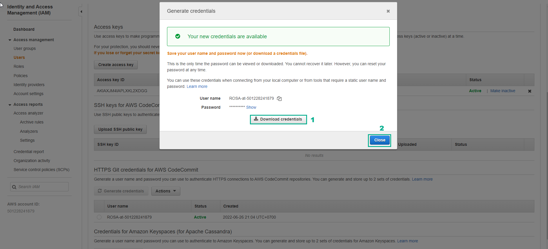548x249 pixels.
Task: Click Download credentials button
Action: click(x=278, y=119)
